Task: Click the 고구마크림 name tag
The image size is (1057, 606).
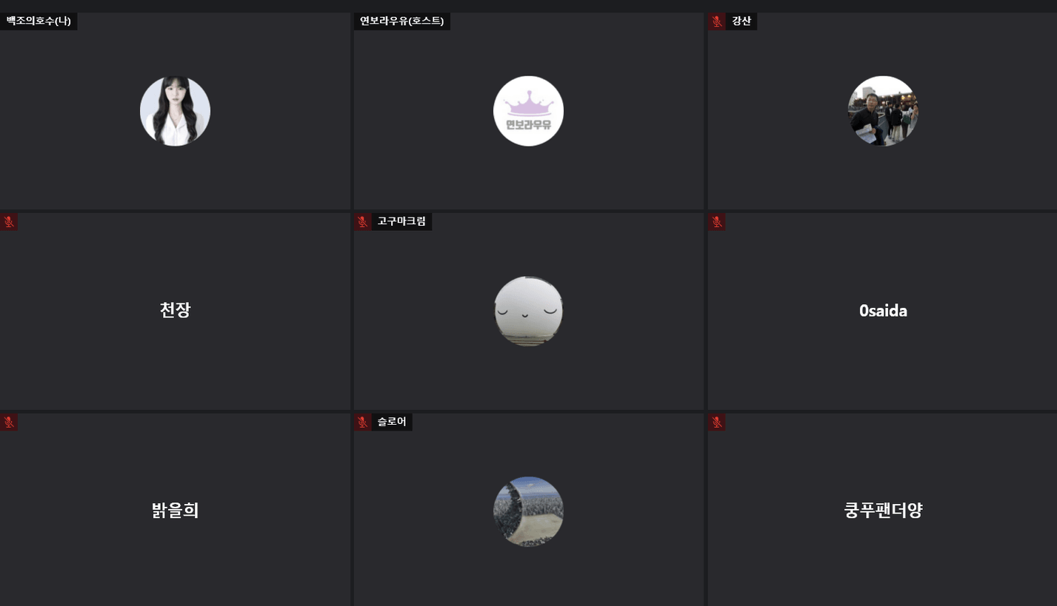Action: click(401, 221)
